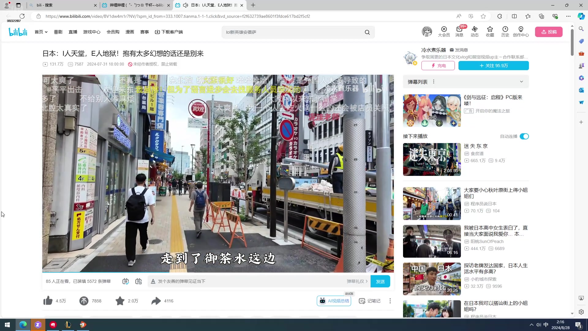The image size is (588, 331).
Task: Click the 投稿 upload button
Action: click(x=548, y=32)
